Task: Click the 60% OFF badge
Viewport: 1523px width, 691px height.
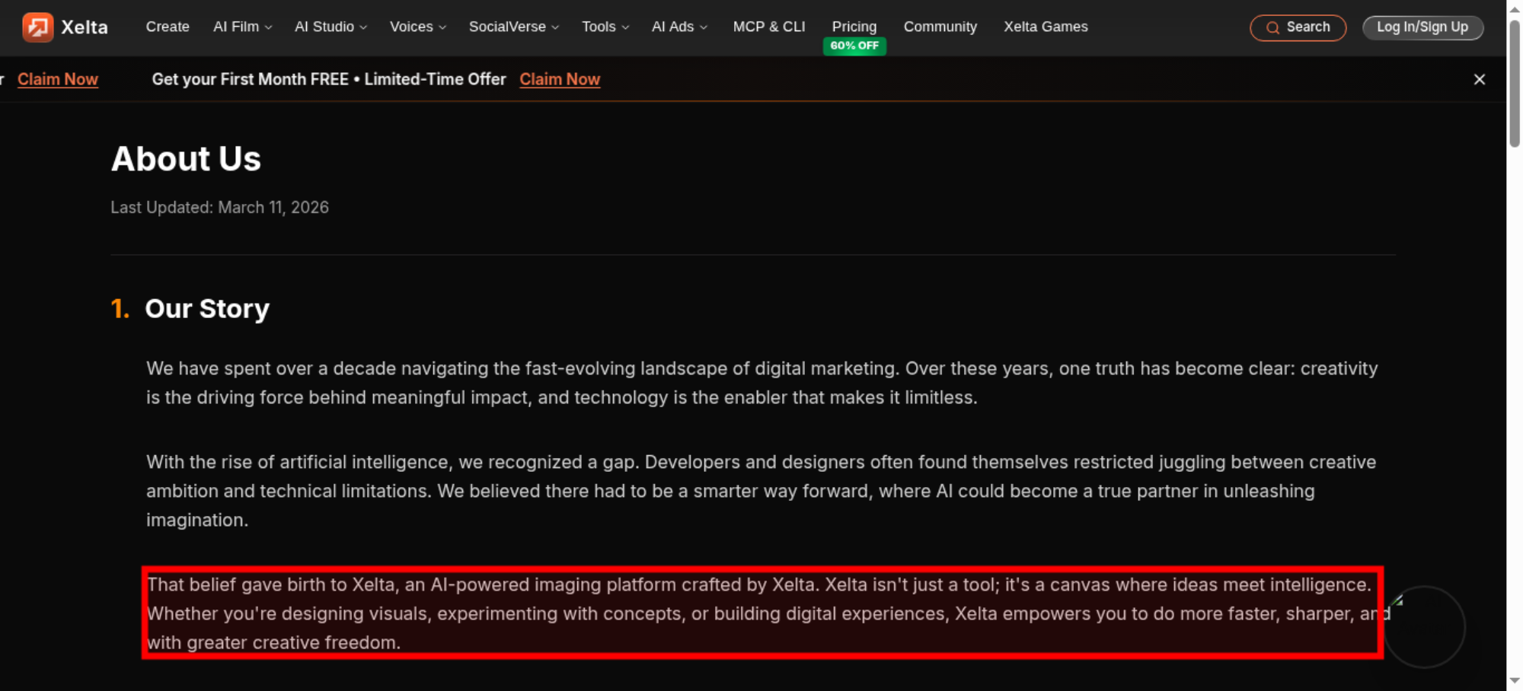Action: [854, 46]
